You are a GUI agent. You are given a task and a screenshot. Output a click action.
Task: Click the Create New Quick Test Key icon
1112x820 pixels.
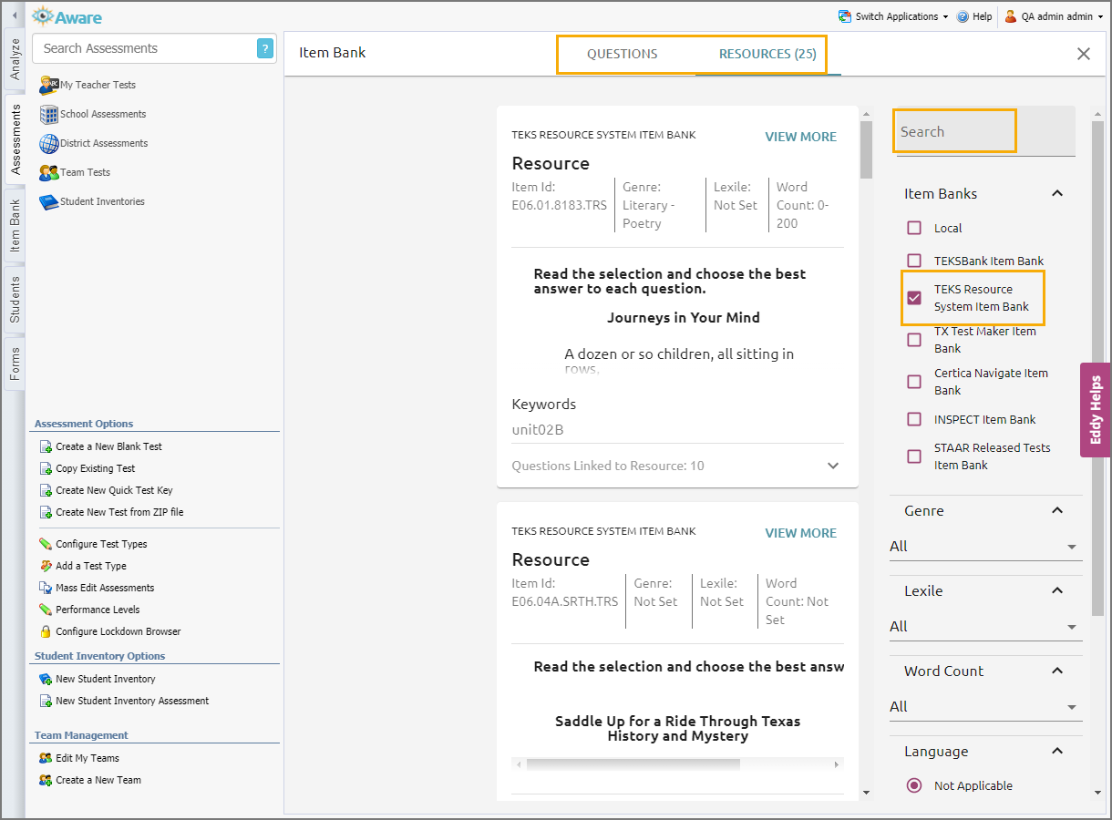(46, 490)
